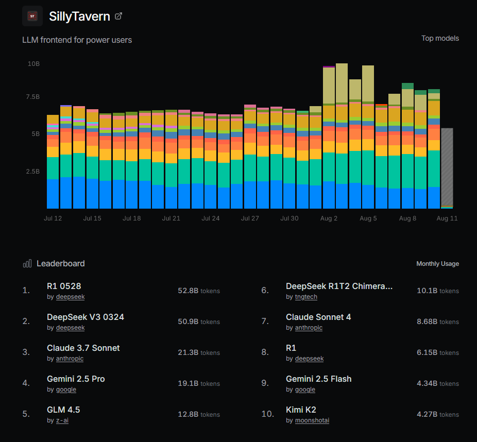Click the 52.8B tokens value
Viewport: 477px width, 442px height.
[199, 291]
